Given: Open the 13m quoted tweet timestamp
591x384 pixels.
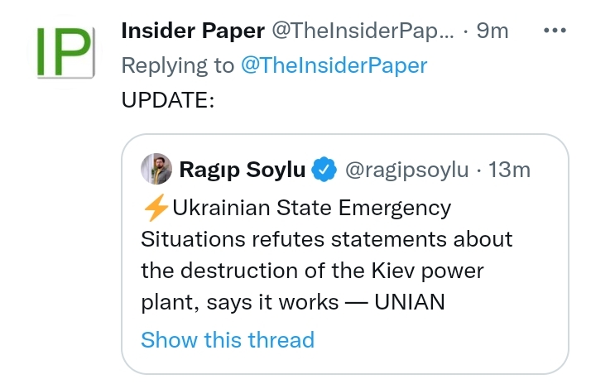Looking at the screenshot, I should click(x=510, y=170).
